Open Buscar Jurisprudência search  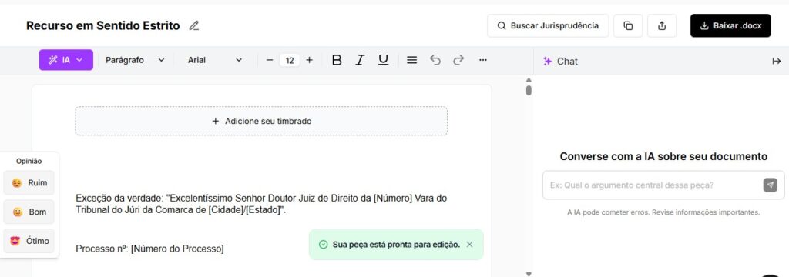548,25
